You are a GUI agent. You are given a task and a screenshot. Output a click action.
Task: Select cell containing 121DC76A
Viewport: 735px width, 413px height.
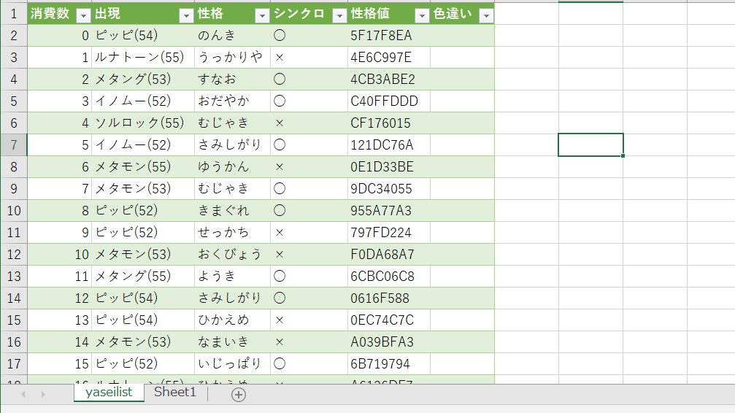tap(388, 145)
